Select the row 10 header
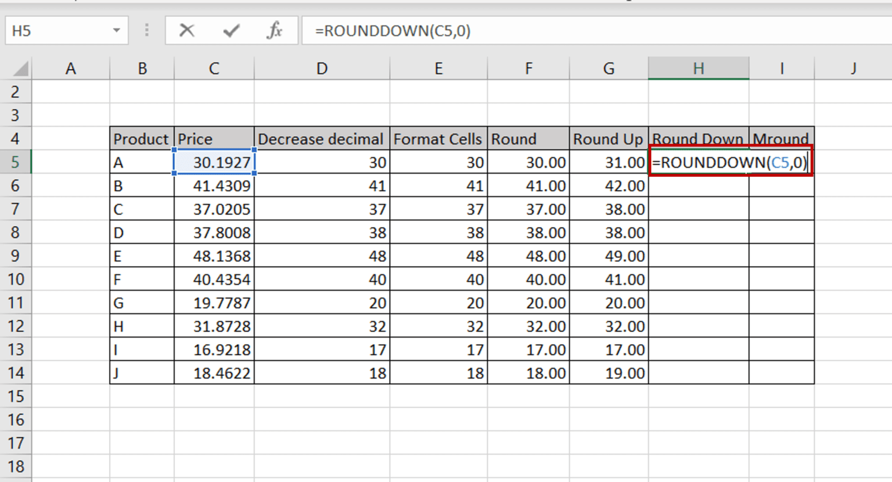The height and width of the screenshot is (482, 892). 16,279
